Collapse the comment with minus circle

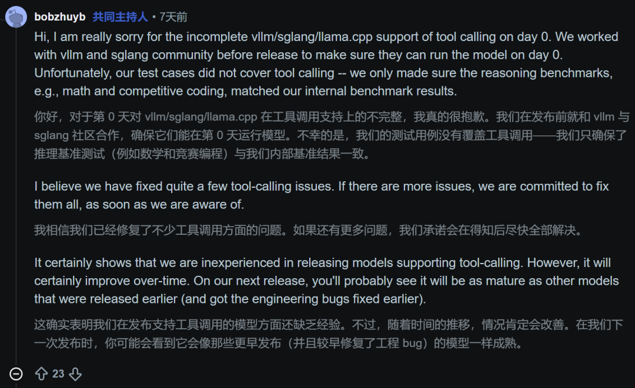16,374
